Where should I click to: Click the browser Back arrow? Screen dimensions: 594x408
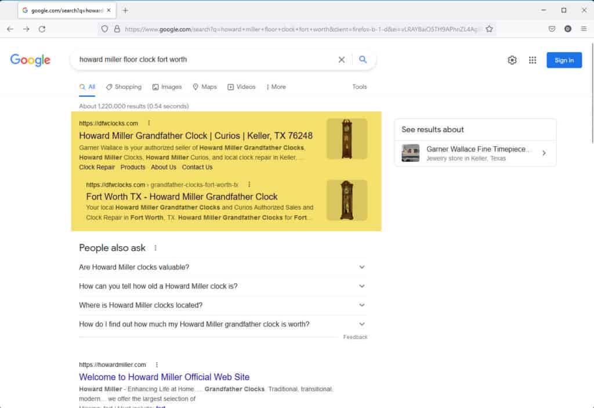pos(10,29)
